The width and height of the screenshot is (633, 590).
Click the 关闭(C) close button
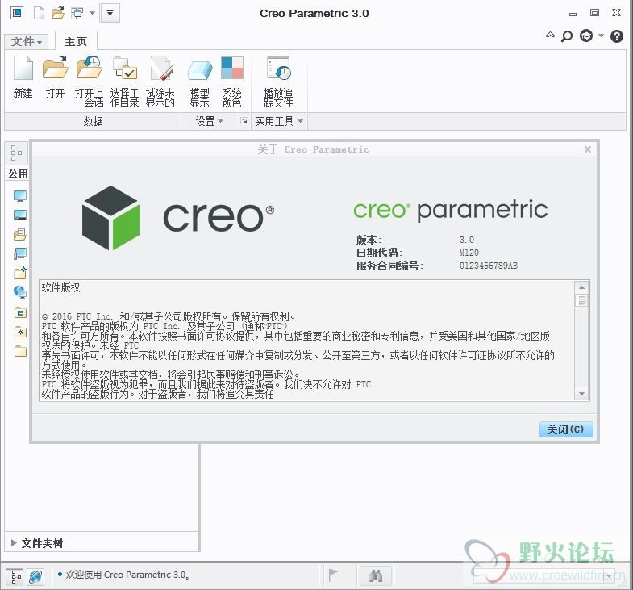pyautogui.click(x=566, y=429)
